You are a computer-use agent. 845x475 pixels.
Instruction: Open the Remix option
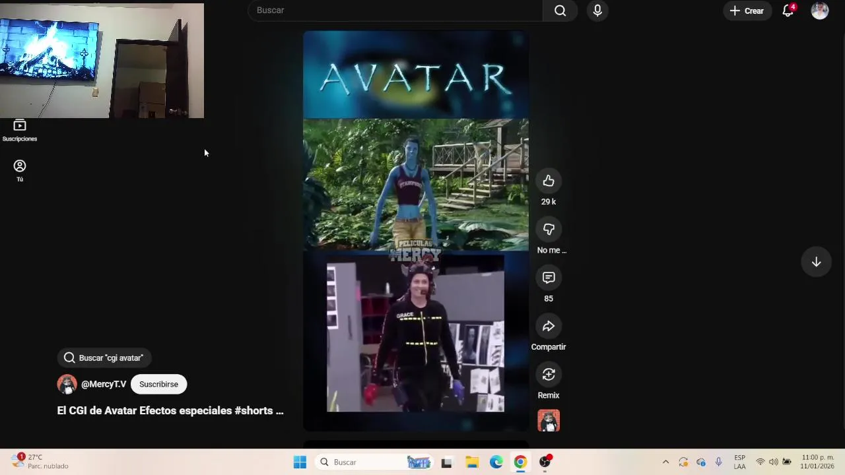(x=549, y=374)
